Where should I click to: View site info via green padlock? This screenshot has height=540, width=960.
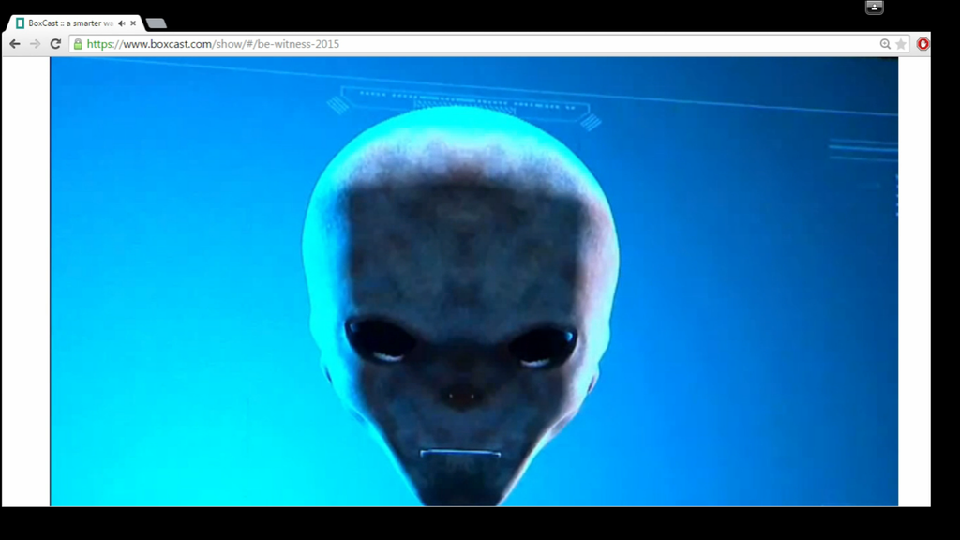78,44
